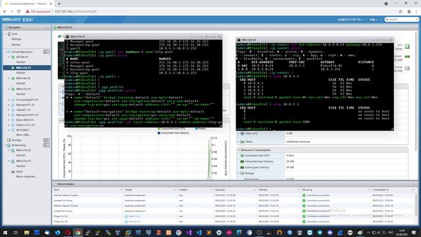Open the Help dropdown menu
This screenshot has width=421, height=237.
tap(374, 20)
